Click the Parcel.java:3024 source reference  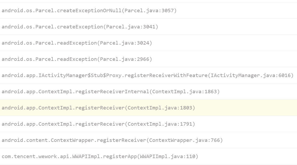(x=125, y=43)
